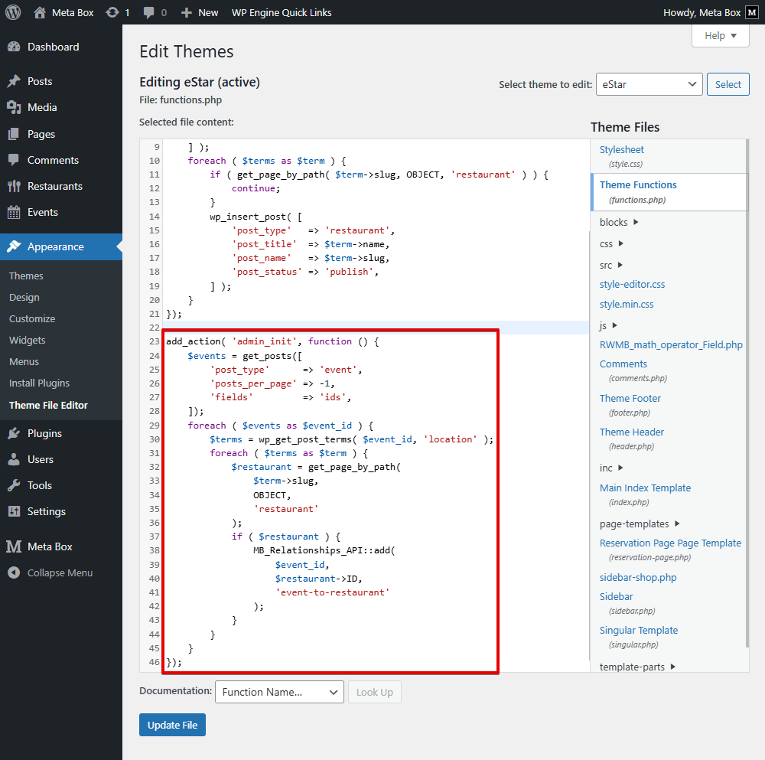Open the Customize submenu item
Image resolution: width=765 pixels, height=760 pixels.
[32, 318]
